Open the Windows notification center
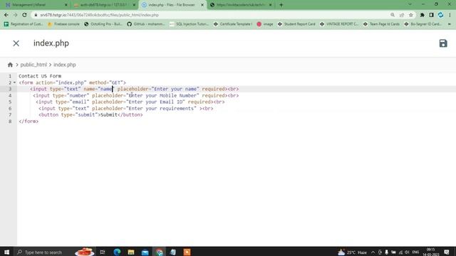Viewport: 456px width, 256px height. (447, 252)
